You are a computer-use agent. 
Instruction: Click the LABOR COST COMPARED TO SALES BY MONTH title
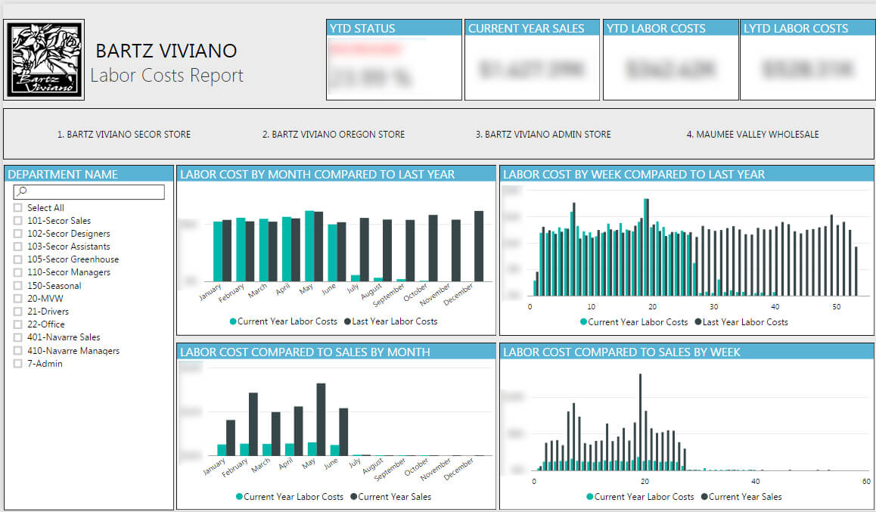click(x=305, y=352)
